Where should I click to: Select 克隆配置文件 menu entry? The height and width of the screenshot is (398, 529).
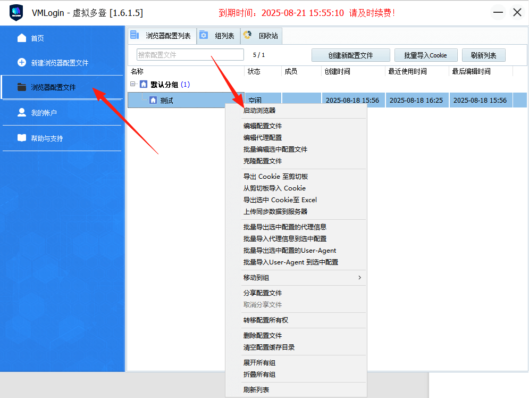click(263, 161)
